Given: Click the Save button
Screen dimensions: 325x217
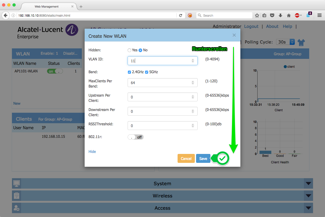Looking at the screenshot, I should click(203, 159).
